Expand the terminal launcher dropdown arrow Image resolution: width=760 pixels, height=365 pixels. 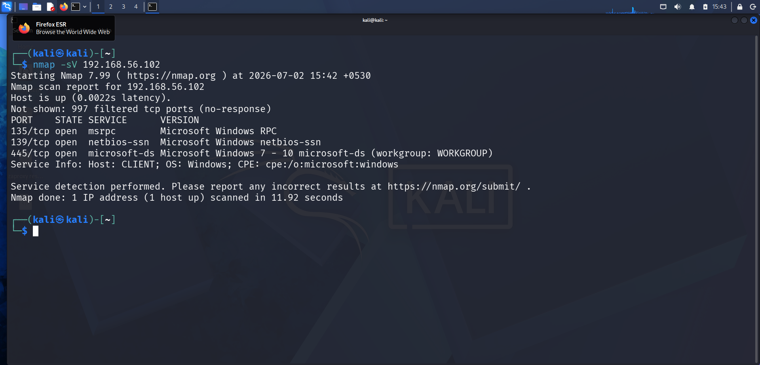(85, 7)
